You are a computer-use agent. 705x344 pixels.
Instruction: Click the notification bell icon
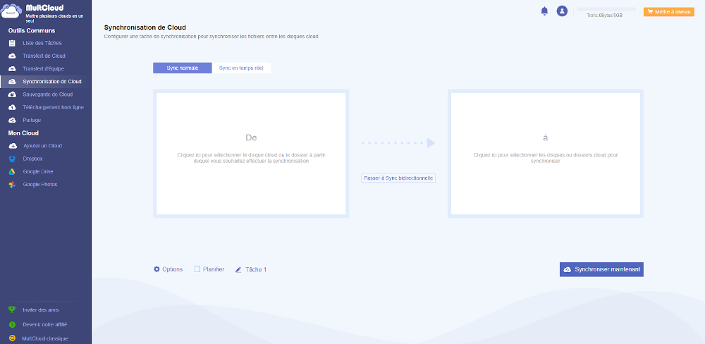point(544,11)
